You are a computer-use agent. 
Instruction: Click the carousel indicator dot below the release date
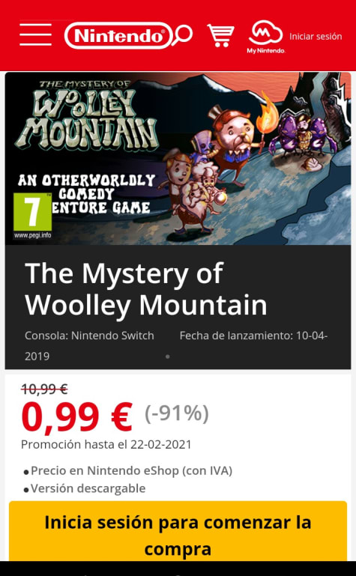168,357
